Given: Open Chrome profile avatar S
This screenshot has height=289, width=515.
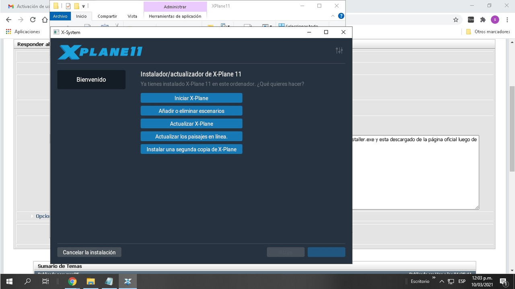Looking at the screenshot, I should pos(495,20).
